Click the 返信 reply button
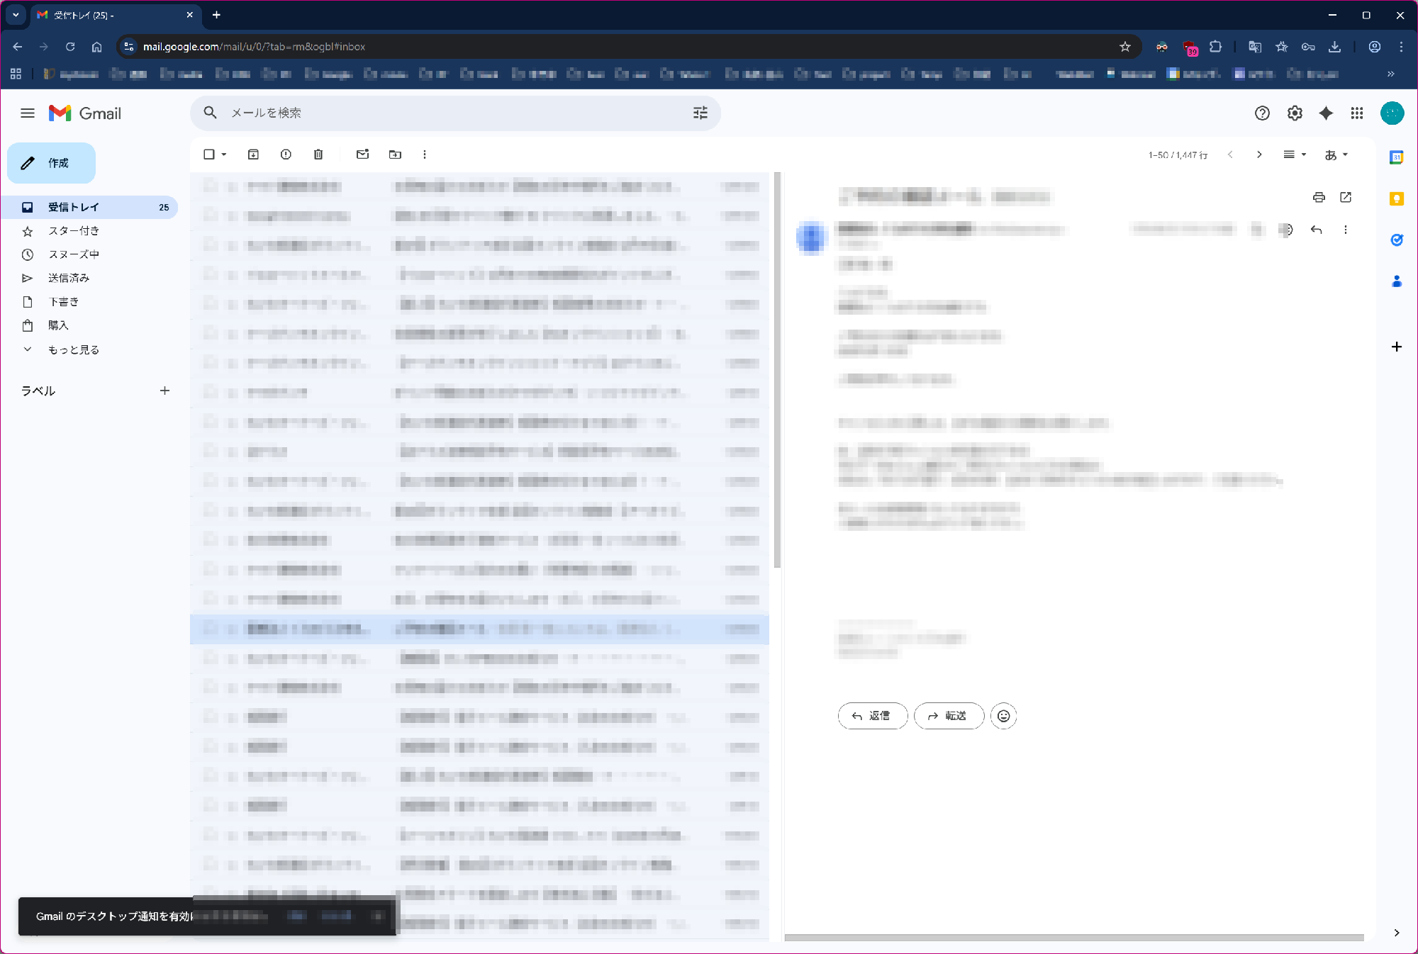The width and height of the screenshot is (1418, 954). coord(872,716)
